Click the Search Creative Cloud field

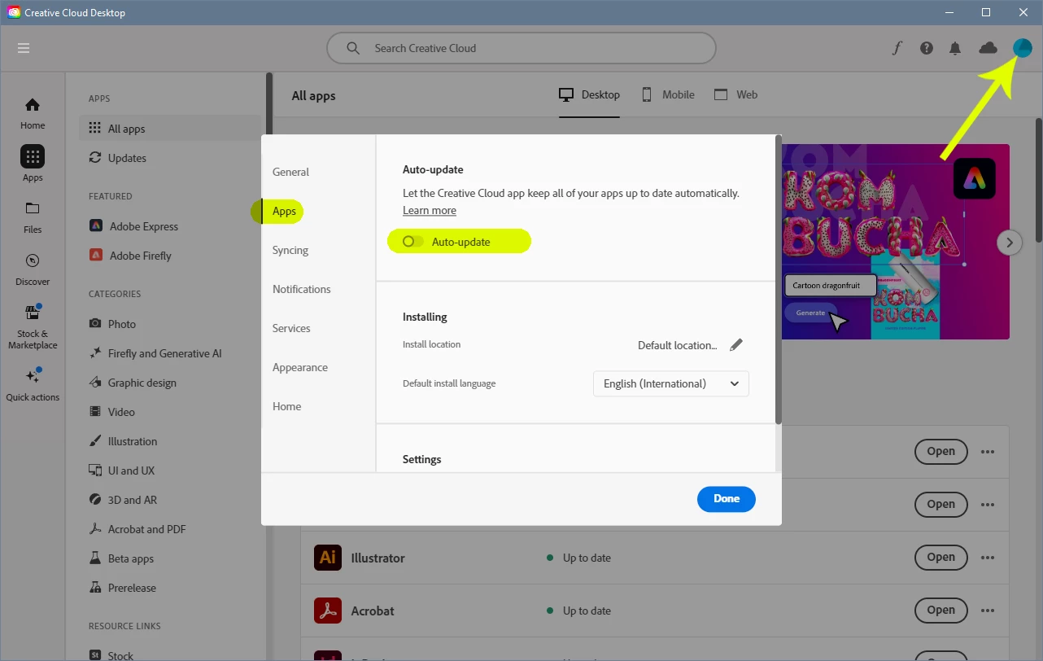pyautogui.click(x=521, y=48)
